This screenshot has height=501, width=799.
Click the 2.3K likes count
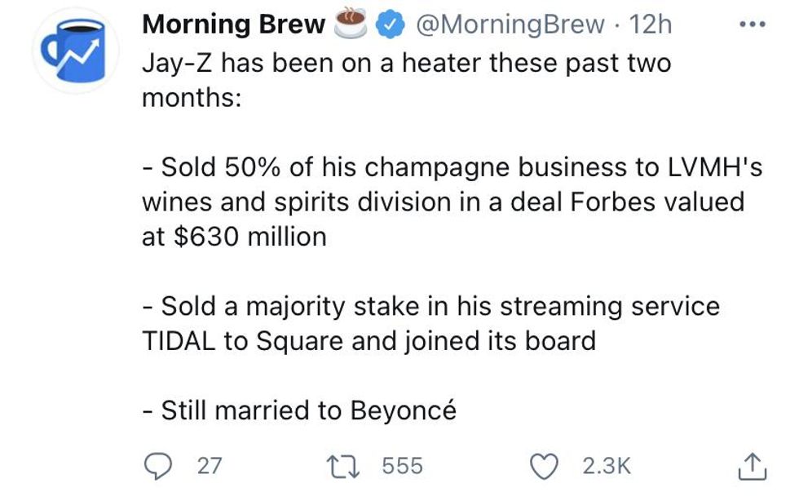(607, 466)
